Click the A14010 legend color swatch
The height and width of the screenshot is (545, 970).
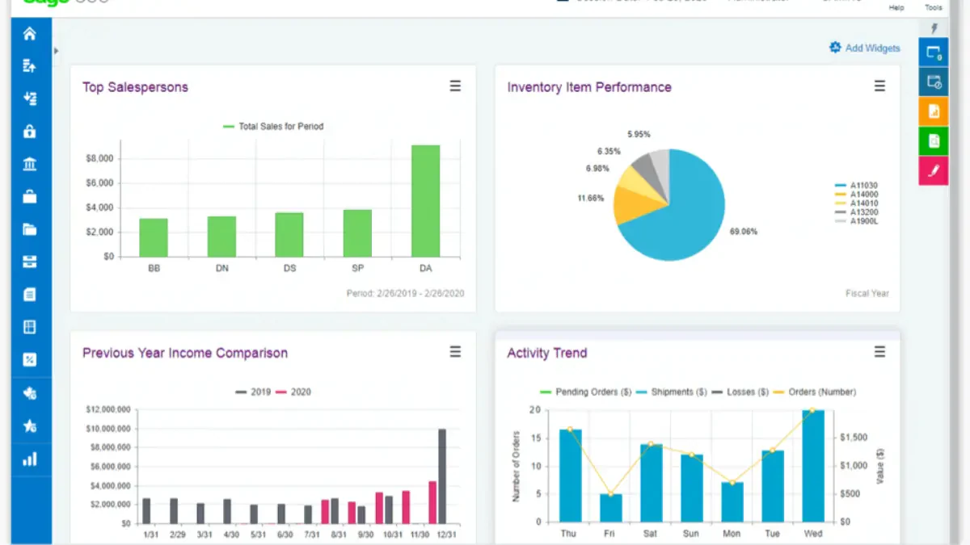(840, 203)
